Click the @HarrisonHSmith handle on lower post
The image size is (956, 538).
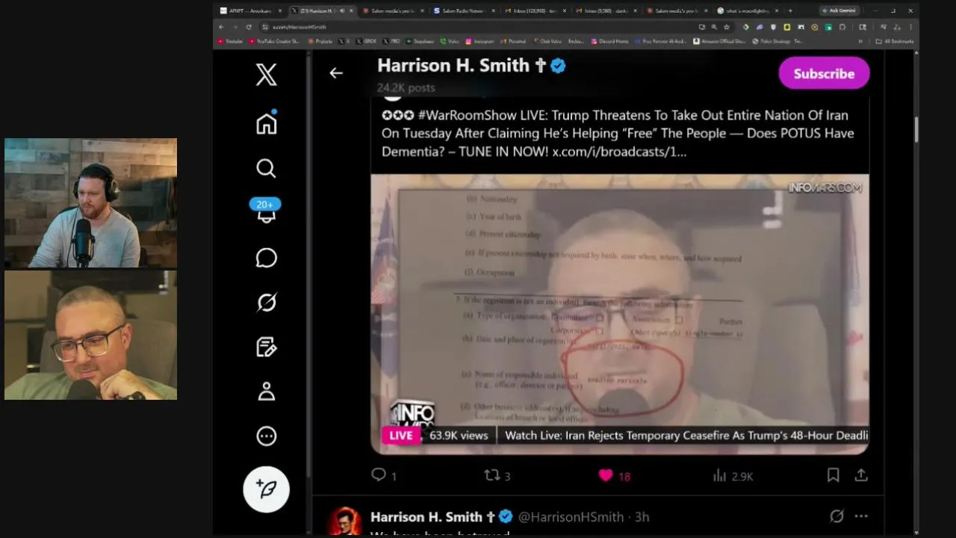(571, 517)
